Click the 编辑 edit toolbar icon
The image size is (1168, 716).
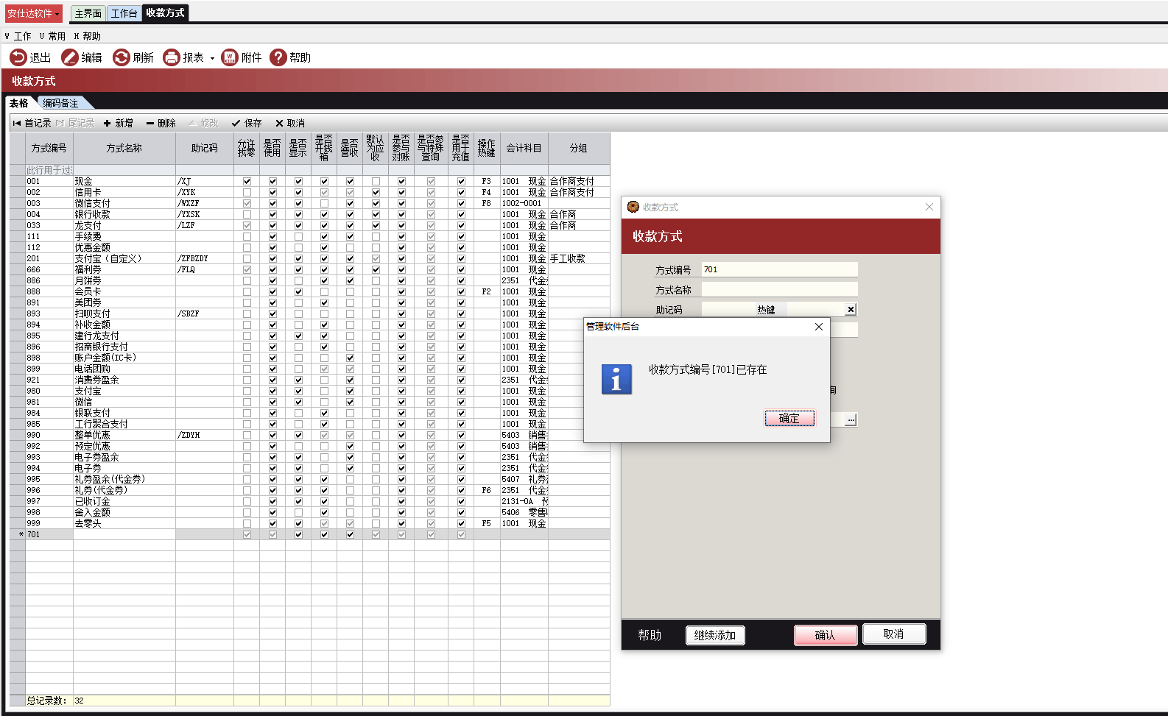pyautogui.click(x=70, y=57)
